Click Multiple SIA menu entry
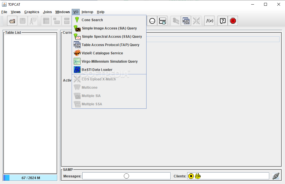The width and height of the screenshot is (285, 184). click(x=109, y=96)
